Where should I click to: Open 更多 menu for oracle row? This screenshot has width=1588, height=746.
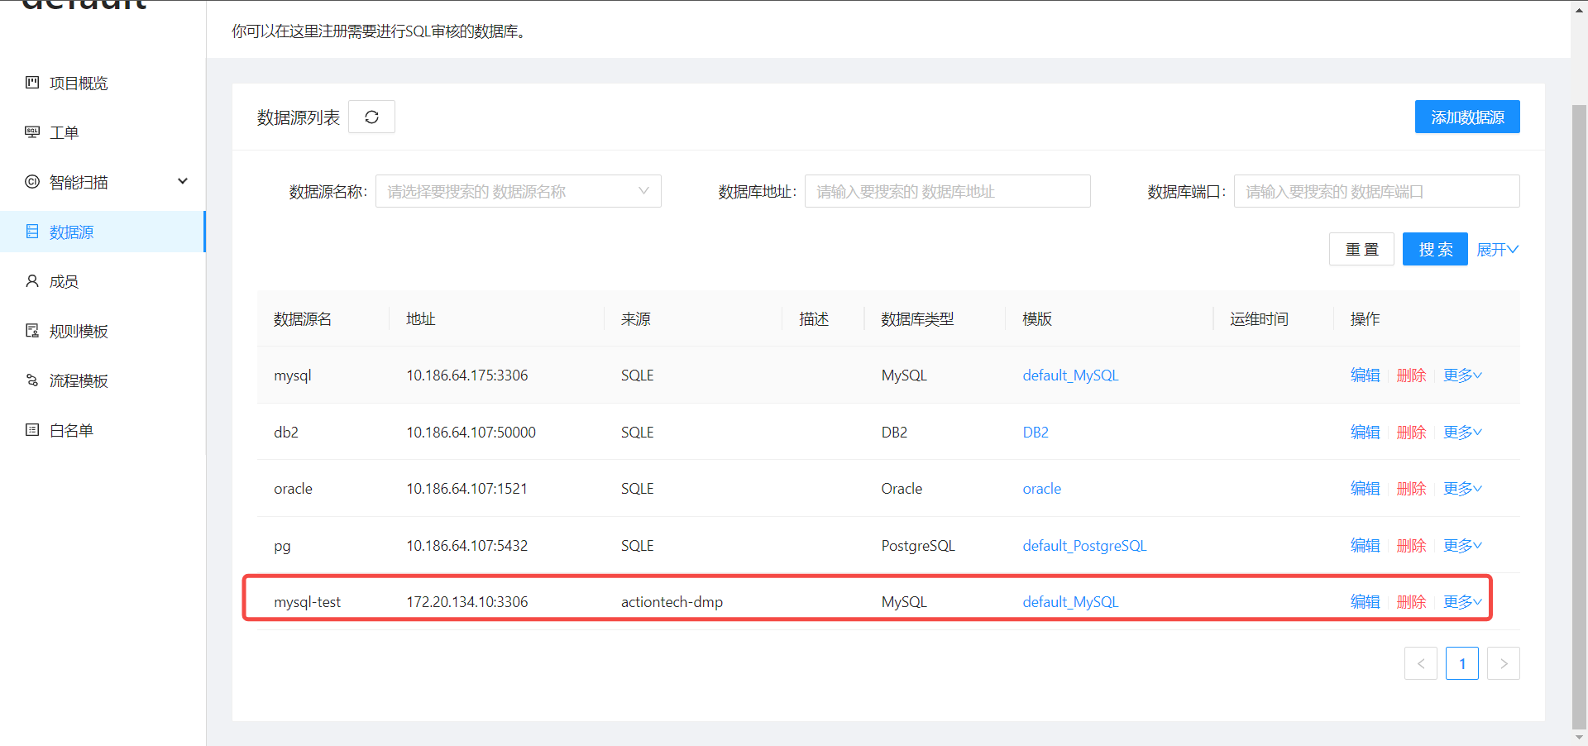1462,488
